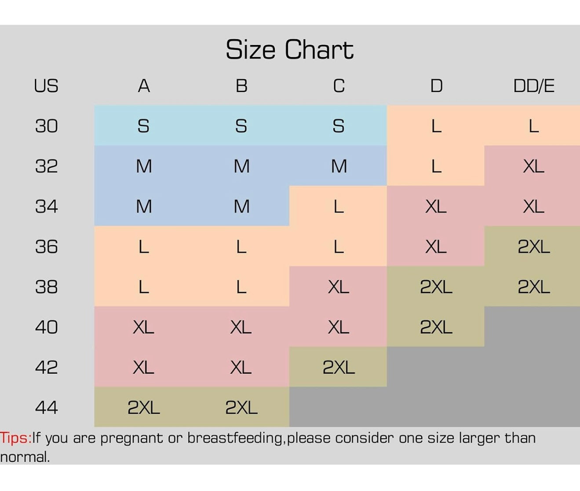580x491 pixels.
Task: Select the 2XL cell for 44 A
Action: (143, 408)
